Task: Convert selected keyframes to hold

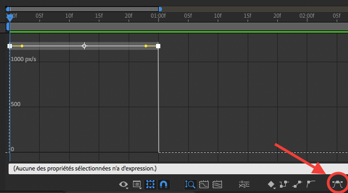Action: coord(284,184)
